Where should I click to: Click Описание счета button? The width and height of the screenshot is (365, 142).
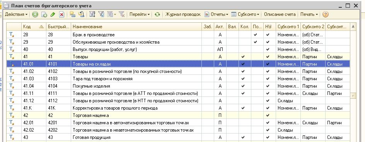coord(280,14)
